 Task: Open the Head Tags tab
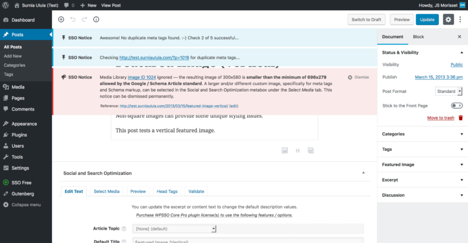coord(167,191)
